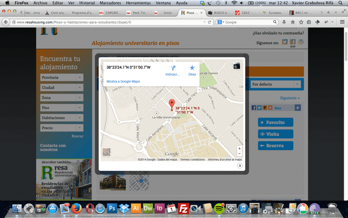Go to Siguiente next page link
The width and height of the screenshot is (348, 218).
click(289, 98)
